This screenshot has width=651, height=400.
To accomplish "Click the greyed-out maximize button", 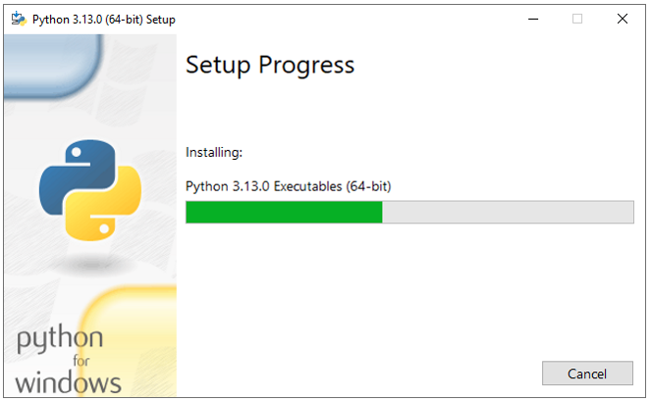I will tap(577, 19).
